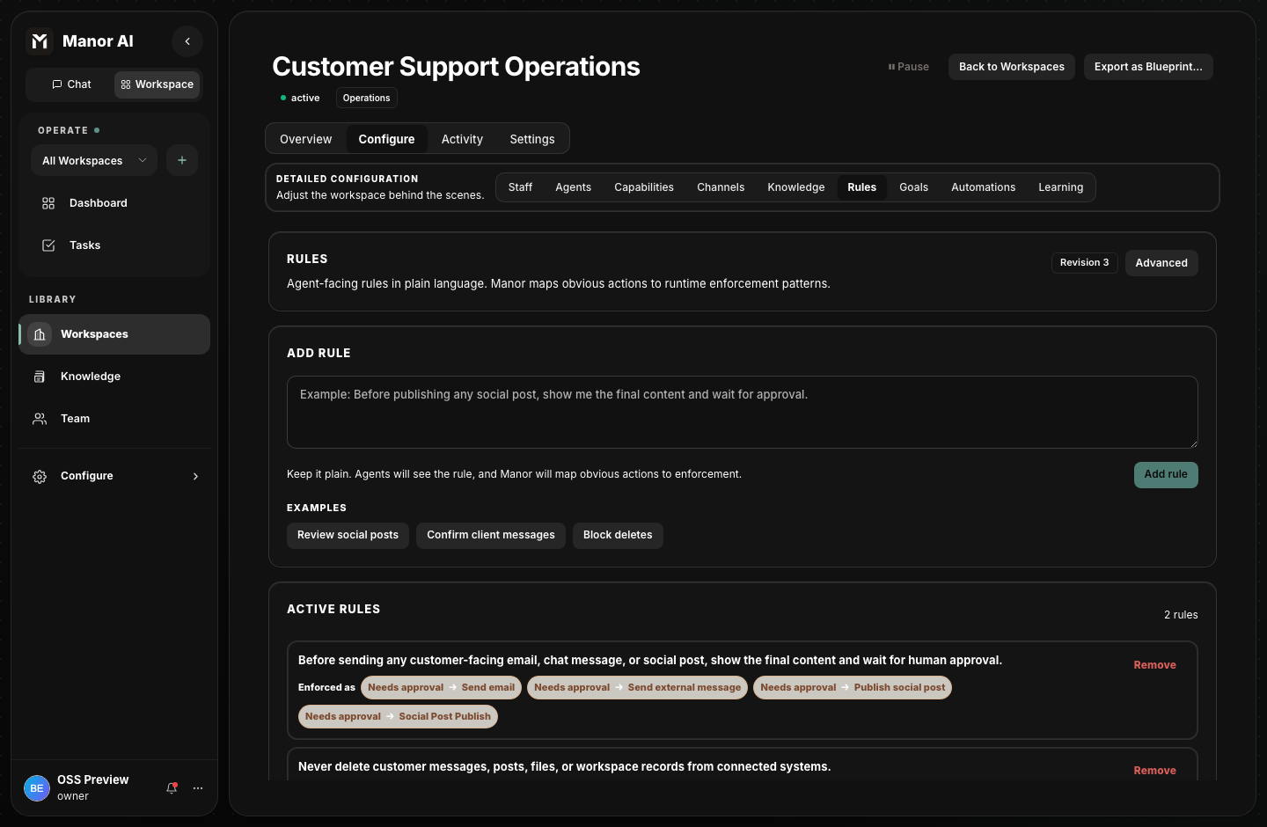1267x827 pixels.
Task: Switch to Workspace mode
Action: 157,84
